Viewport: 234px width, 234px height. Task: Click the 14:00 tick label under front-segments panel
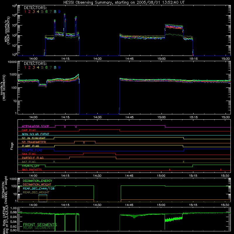[x=33, y=59]
